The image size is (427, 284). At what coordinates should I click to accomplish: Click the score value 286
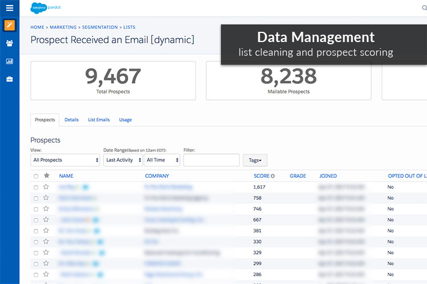[x=257, y=274]
